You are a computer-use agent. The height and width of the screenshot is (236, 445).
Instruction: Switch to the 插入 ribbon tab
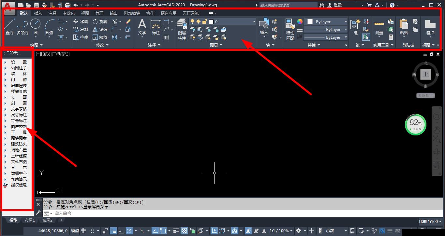tap(38, 13)
